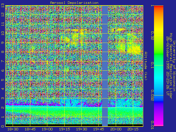The image size is (176, 132).
Task: Click the gray missing-data column in plot
Action: click(x=105, y=66)
